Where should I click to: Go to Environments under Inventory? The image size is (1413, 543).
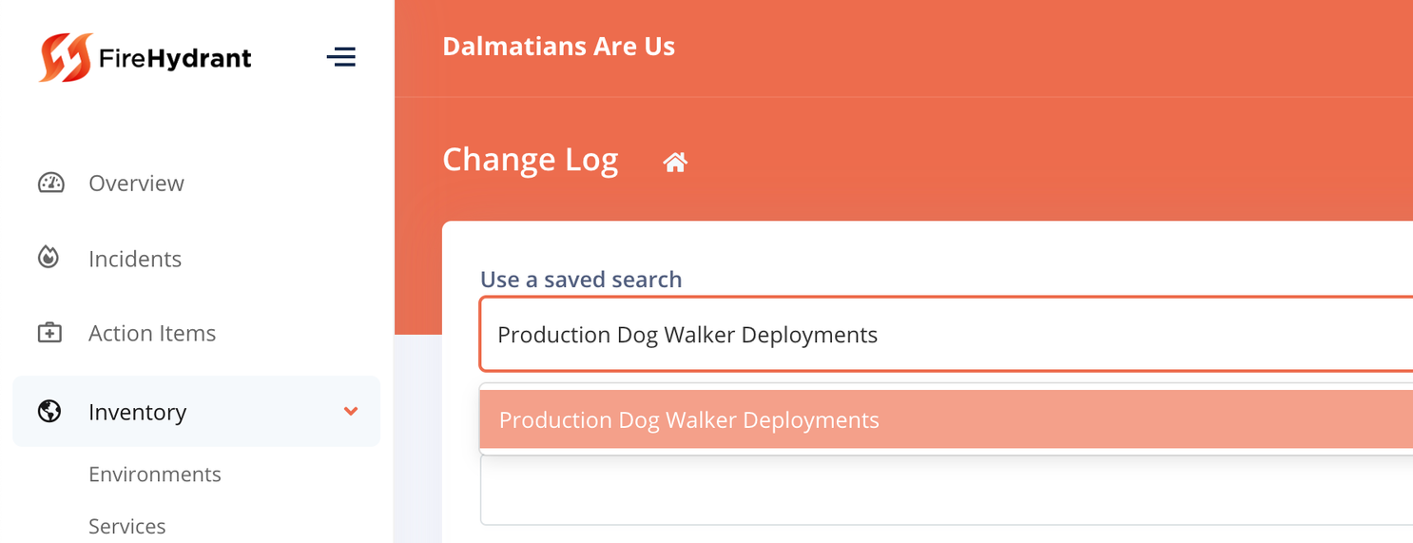pos(155,474)
